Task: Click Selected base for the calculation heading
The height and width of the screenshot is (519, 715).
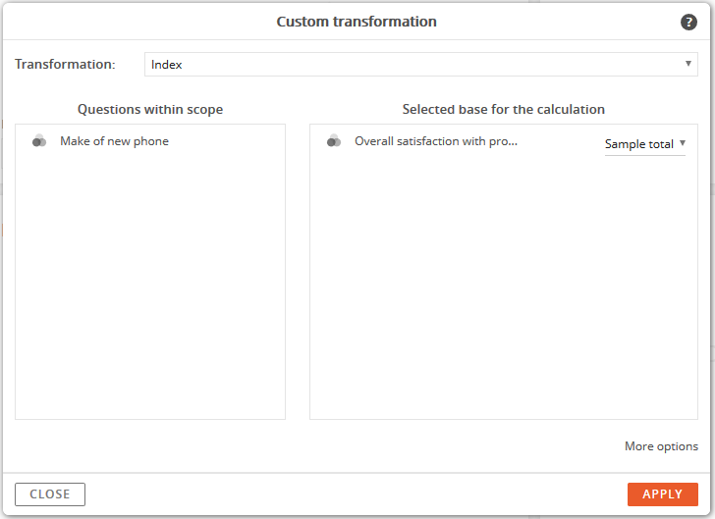Action: pyautogui.click(x=504, y=109)
